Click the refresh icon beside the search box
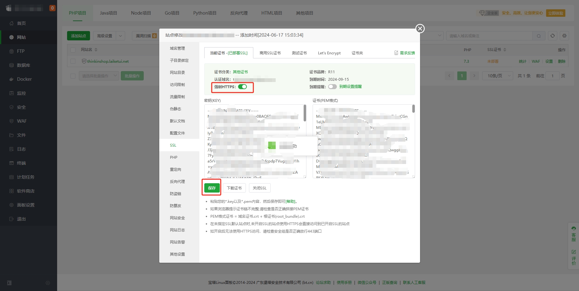579x291 pixels. coord(552,36)
